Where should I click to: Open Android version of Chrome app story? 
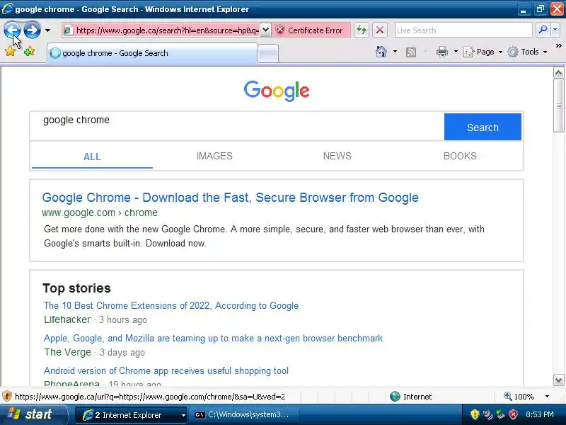tap(166, 370)
